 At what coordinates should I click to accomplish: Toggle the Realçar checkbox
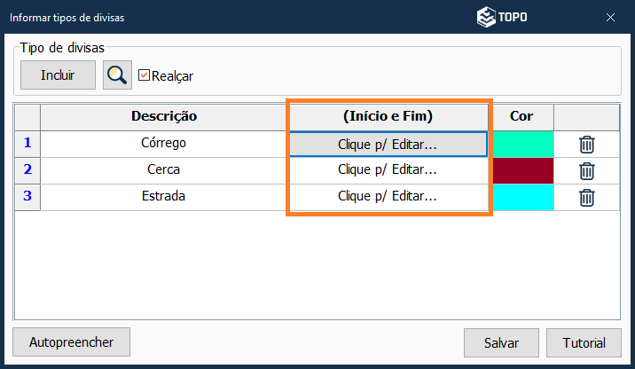point(145,75)
